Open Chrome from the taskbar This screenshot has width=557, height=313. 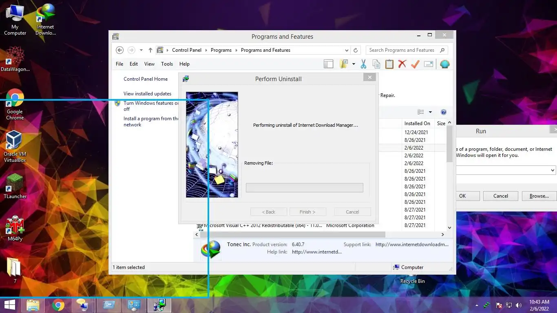tap(58, 305)
